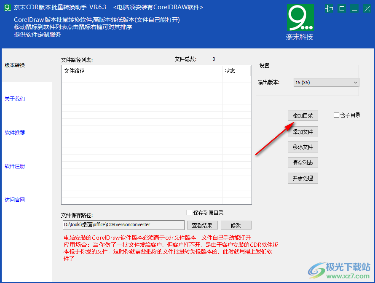
Task: Switch to the 版本转换 section
Action: click(x=15, y=65)
